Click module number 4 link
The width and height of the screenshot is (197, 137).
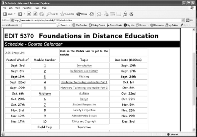(45, 82)
